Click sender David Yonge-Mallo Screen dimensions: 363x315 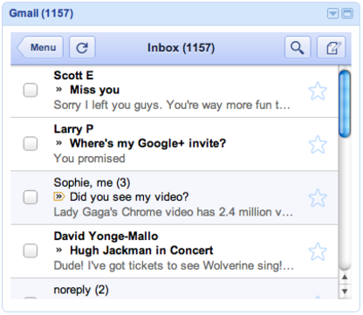coord(106,236)
